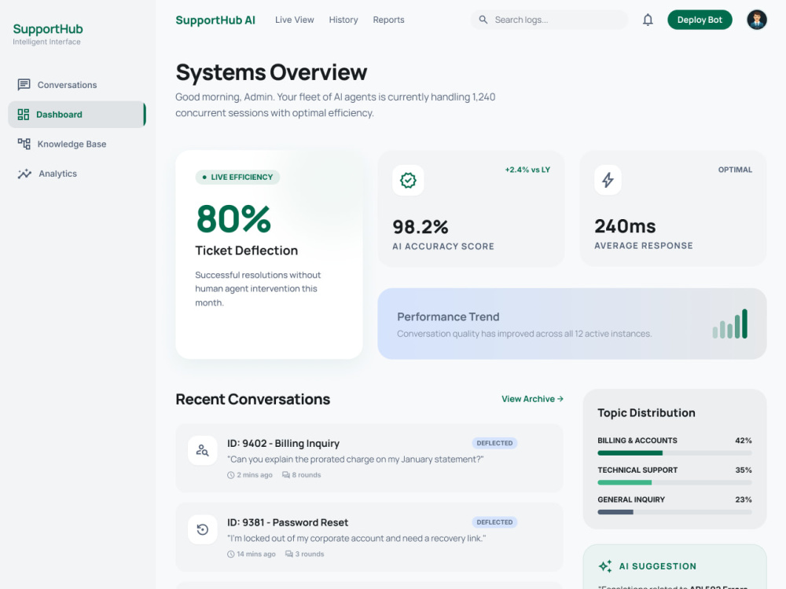This screenshot has height=589, width=786.
Task: Click the 80% Ticket Deflection value
Action: 233,219
